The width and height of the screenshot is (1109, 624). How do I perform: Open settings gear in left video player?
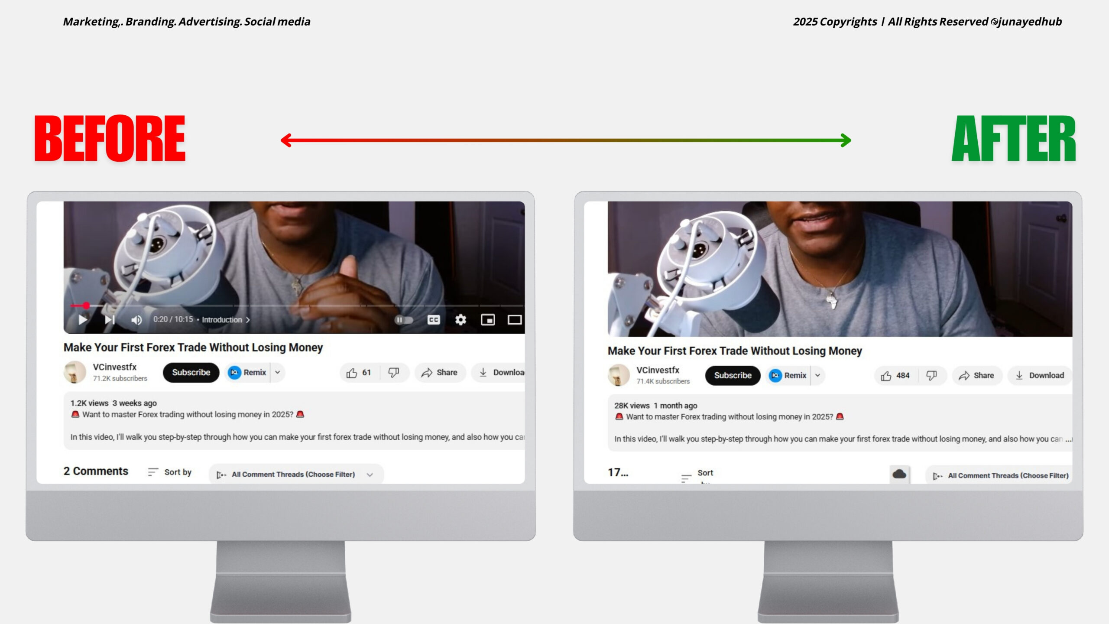pos(460,320)
